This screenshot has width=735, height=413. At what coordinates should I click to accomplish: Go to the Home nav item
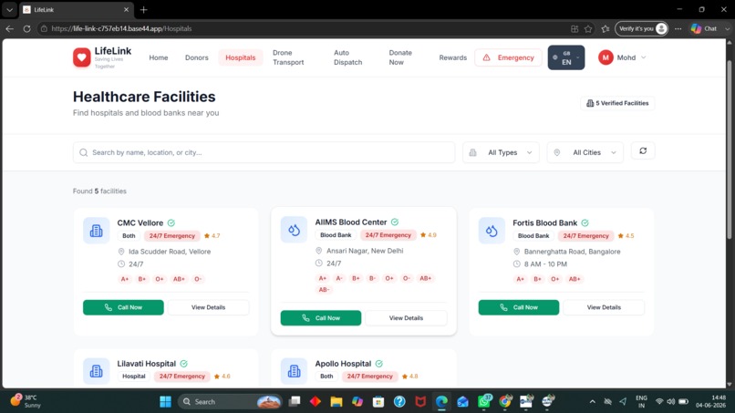tap(159, 57)
